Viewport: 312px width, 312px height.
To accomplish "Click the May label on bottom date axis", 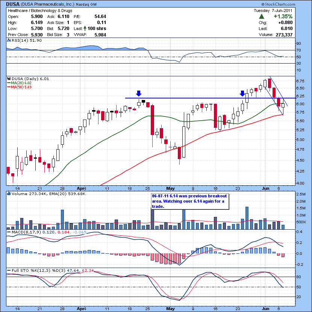I will (171, 309).
